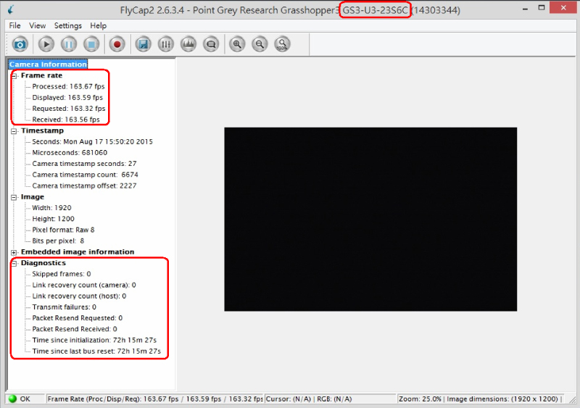Open the Help menu

pyautogui.click(x=99, y=25)
